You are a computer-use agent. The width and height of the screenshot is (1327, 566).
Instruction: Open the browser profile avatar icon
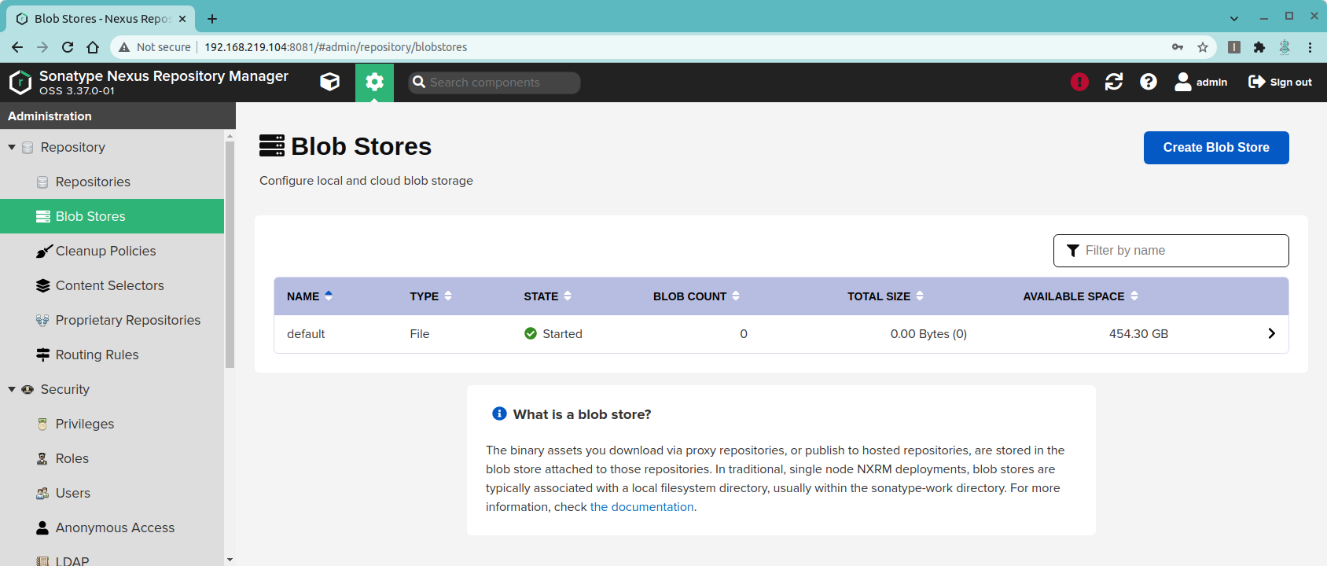(1285, 47)
